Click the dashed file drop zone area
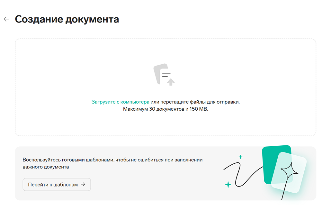The width and height of the screenshot is (331, 210). pyautogui.click(x=165, y=87)
